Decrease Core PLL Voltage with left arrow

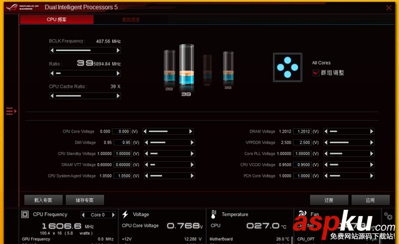pyautogui.click(x=326, y=154)
